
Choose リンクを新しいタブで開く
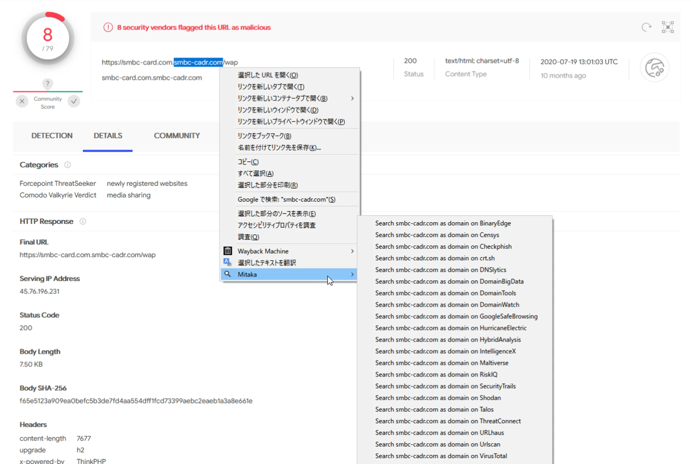pos(290,86)
